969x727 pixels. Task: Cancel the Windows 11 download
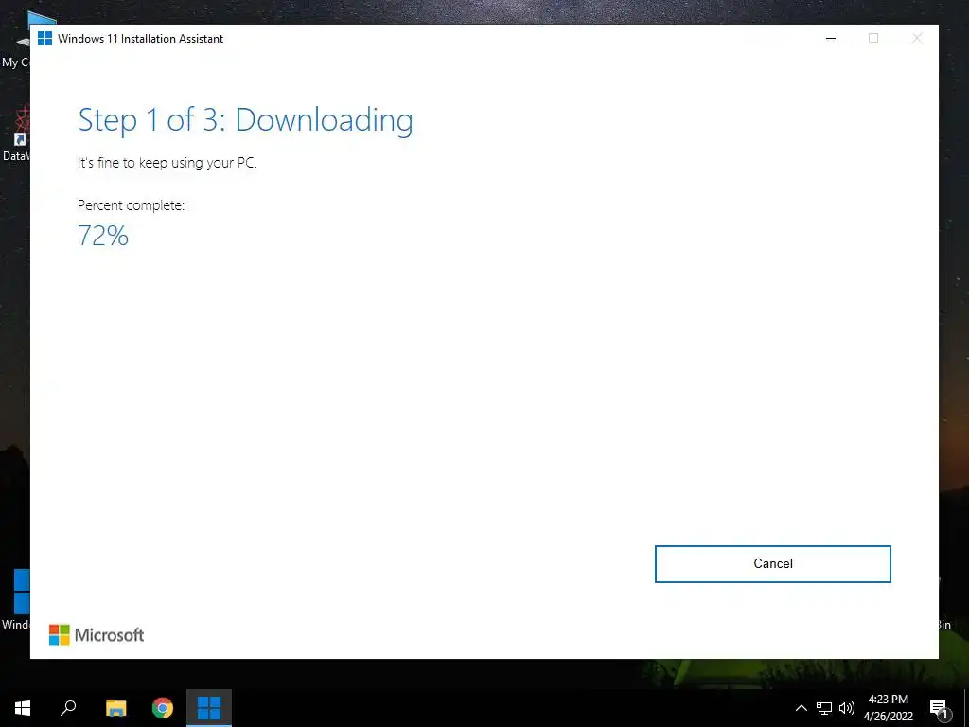pyautogui.click(x=772, y=564)
